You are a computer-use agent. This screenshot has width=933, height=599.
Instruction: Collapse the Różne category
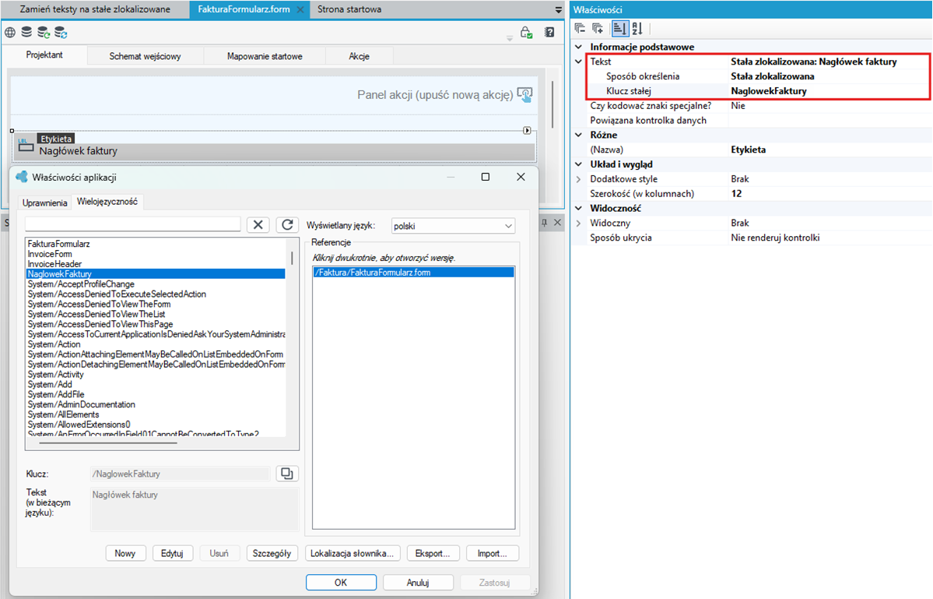click(x=578, y=136)
